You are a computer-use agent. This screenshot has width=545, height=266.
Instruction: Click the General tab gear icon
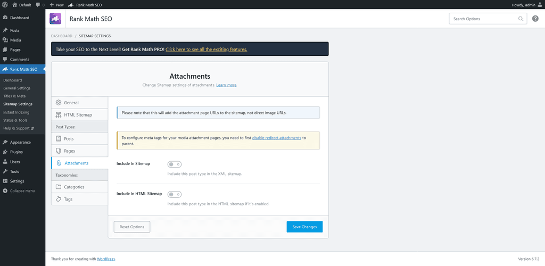click(x=59, y=103)
